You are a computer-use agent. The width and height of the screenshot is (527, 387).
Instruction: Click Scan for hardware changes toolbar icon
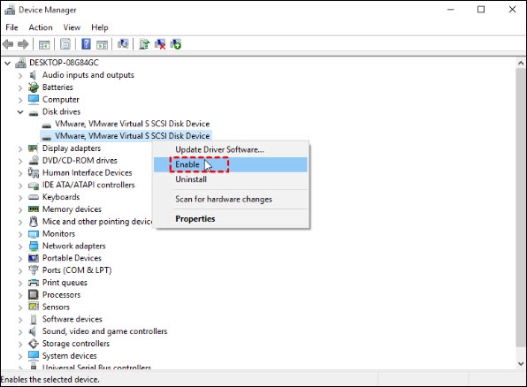click(123, 44)
